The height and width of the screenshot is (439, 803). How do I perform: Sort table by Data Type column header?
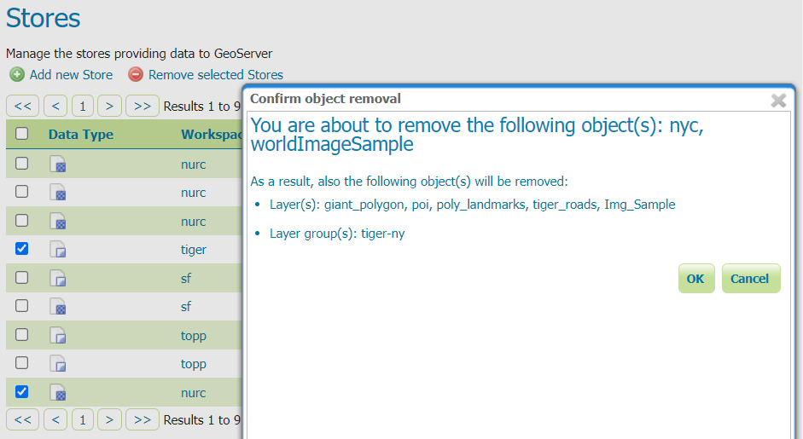coord(81,135)
